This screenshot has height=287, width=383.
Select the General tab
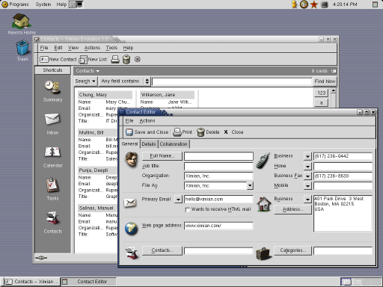(129, 143)
